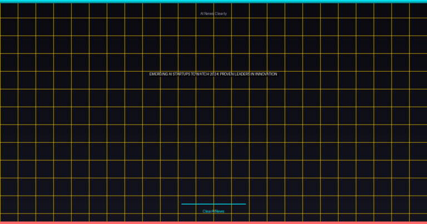Click the "AI News Clearly" site title
Viewport: 427px width, 224px height.
213,13
